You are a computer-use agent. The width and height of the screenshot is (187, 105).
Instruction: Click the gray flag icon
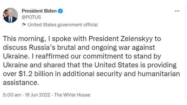[24, 25]
